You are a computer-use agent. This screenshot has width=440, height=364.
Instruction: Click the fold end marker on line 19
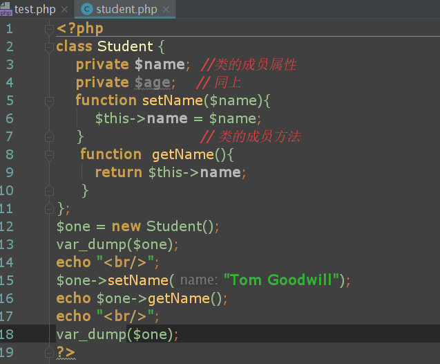click(x=49, y=352)
